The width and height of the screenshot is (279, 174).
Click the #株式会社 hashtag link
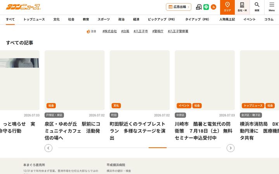[x=110, y=31]
